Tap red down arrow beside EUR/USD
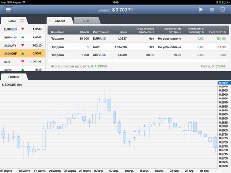This screenshot has height=173, width=231. (23, 29)
